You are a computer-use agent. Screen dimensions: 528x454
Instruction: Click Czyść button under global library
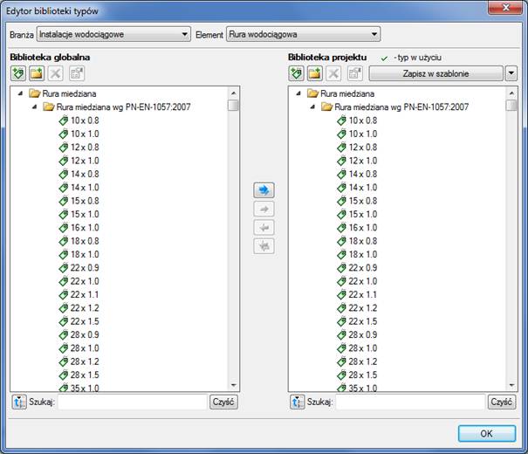click(223, 402)
